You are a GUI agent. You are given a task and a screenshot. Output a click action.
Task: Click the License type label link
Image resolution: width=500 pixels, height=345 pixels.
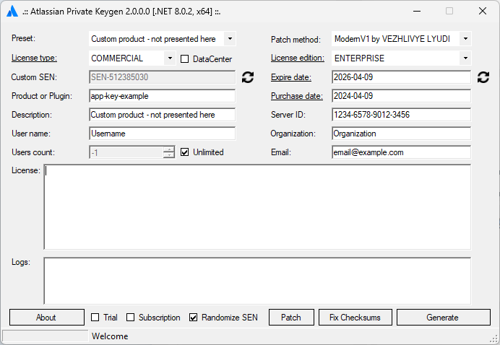(x=34, y=58)
